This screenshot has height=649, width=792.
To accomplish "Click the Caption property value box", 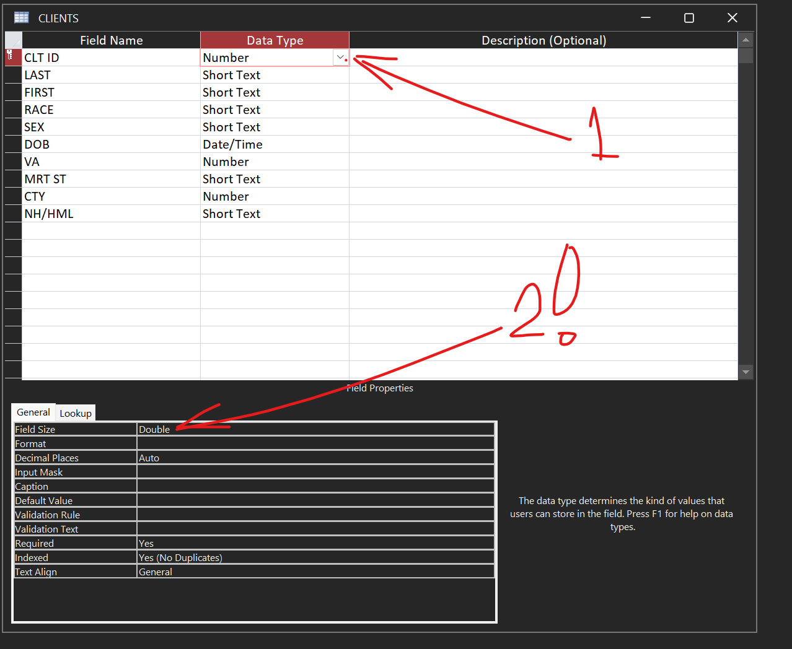I will pyautogui.click(x=315, y=486).
